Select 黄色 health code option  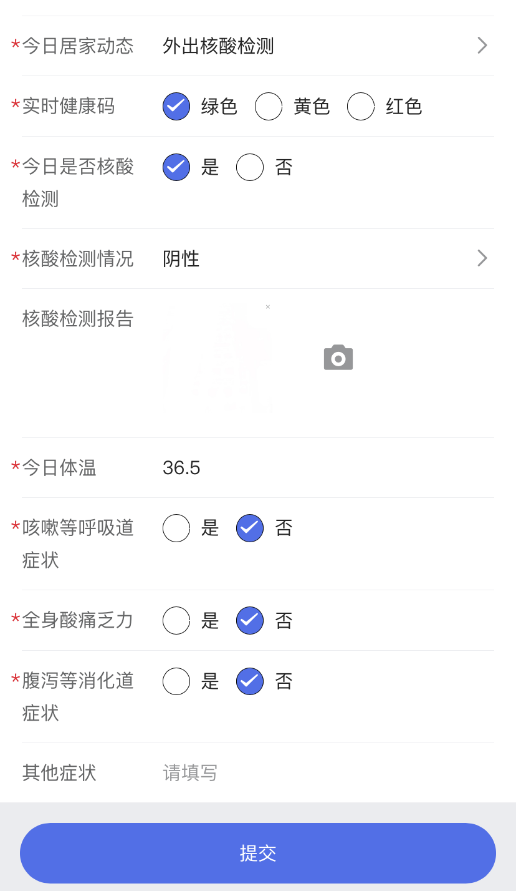point(269,106)
